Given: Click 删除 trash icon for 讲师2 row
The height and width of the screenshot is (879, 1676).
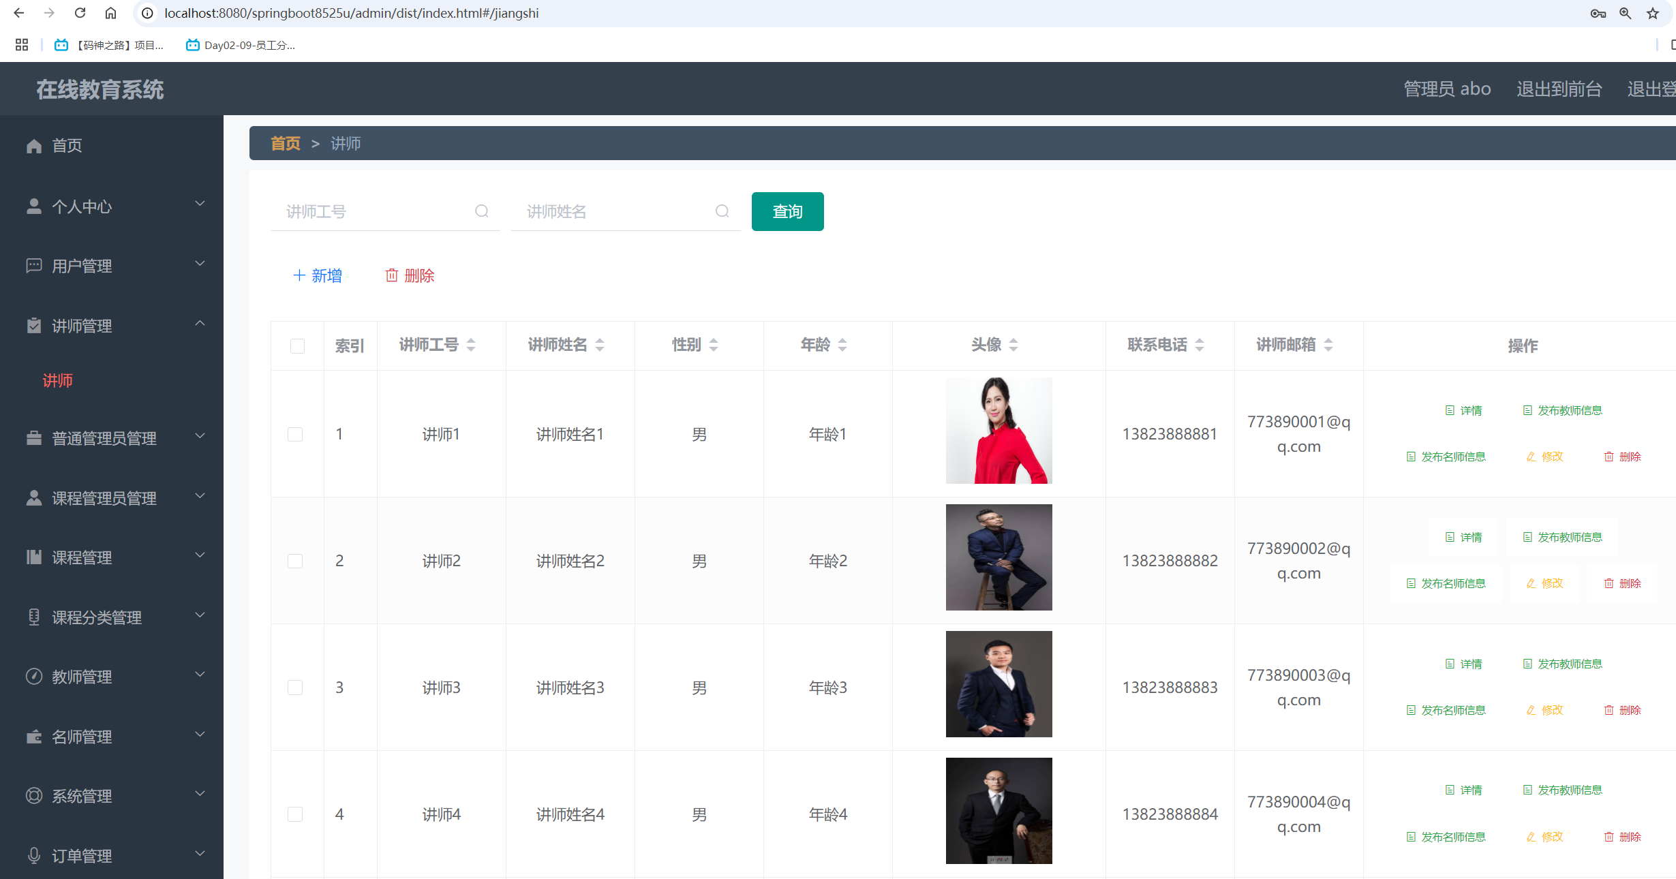Looking at the screenshot, I should point(1622,583).
